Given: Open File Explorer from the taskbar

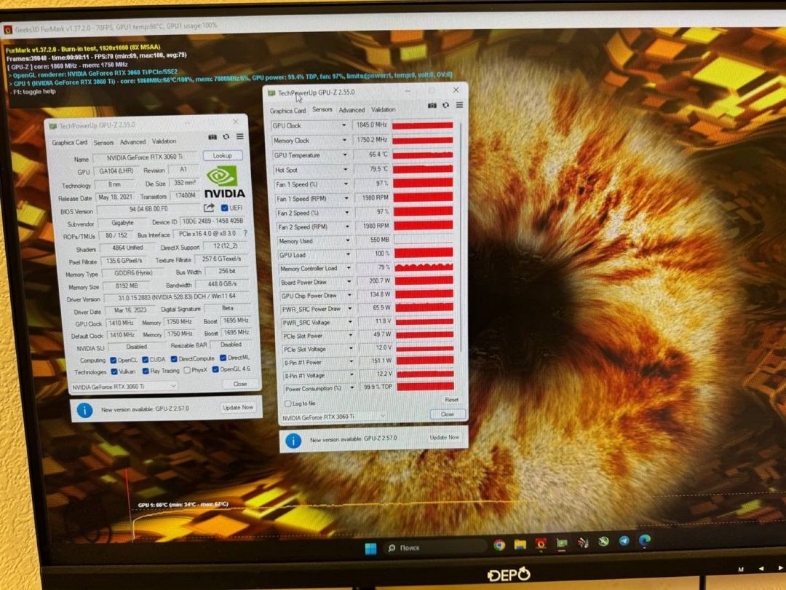Looking at the screenshot, I should tap(520, 544).
